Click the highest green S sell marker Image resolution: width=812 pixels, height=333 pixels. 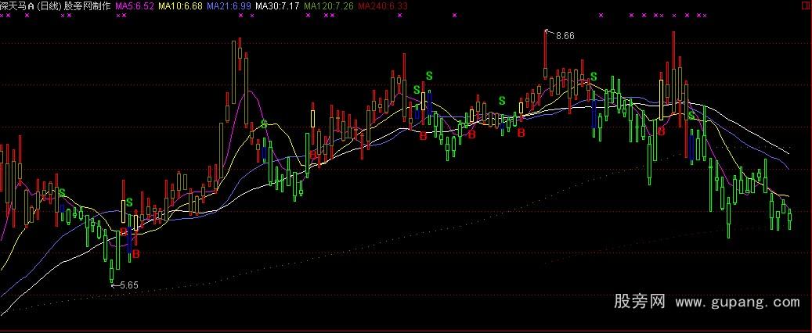428,75
